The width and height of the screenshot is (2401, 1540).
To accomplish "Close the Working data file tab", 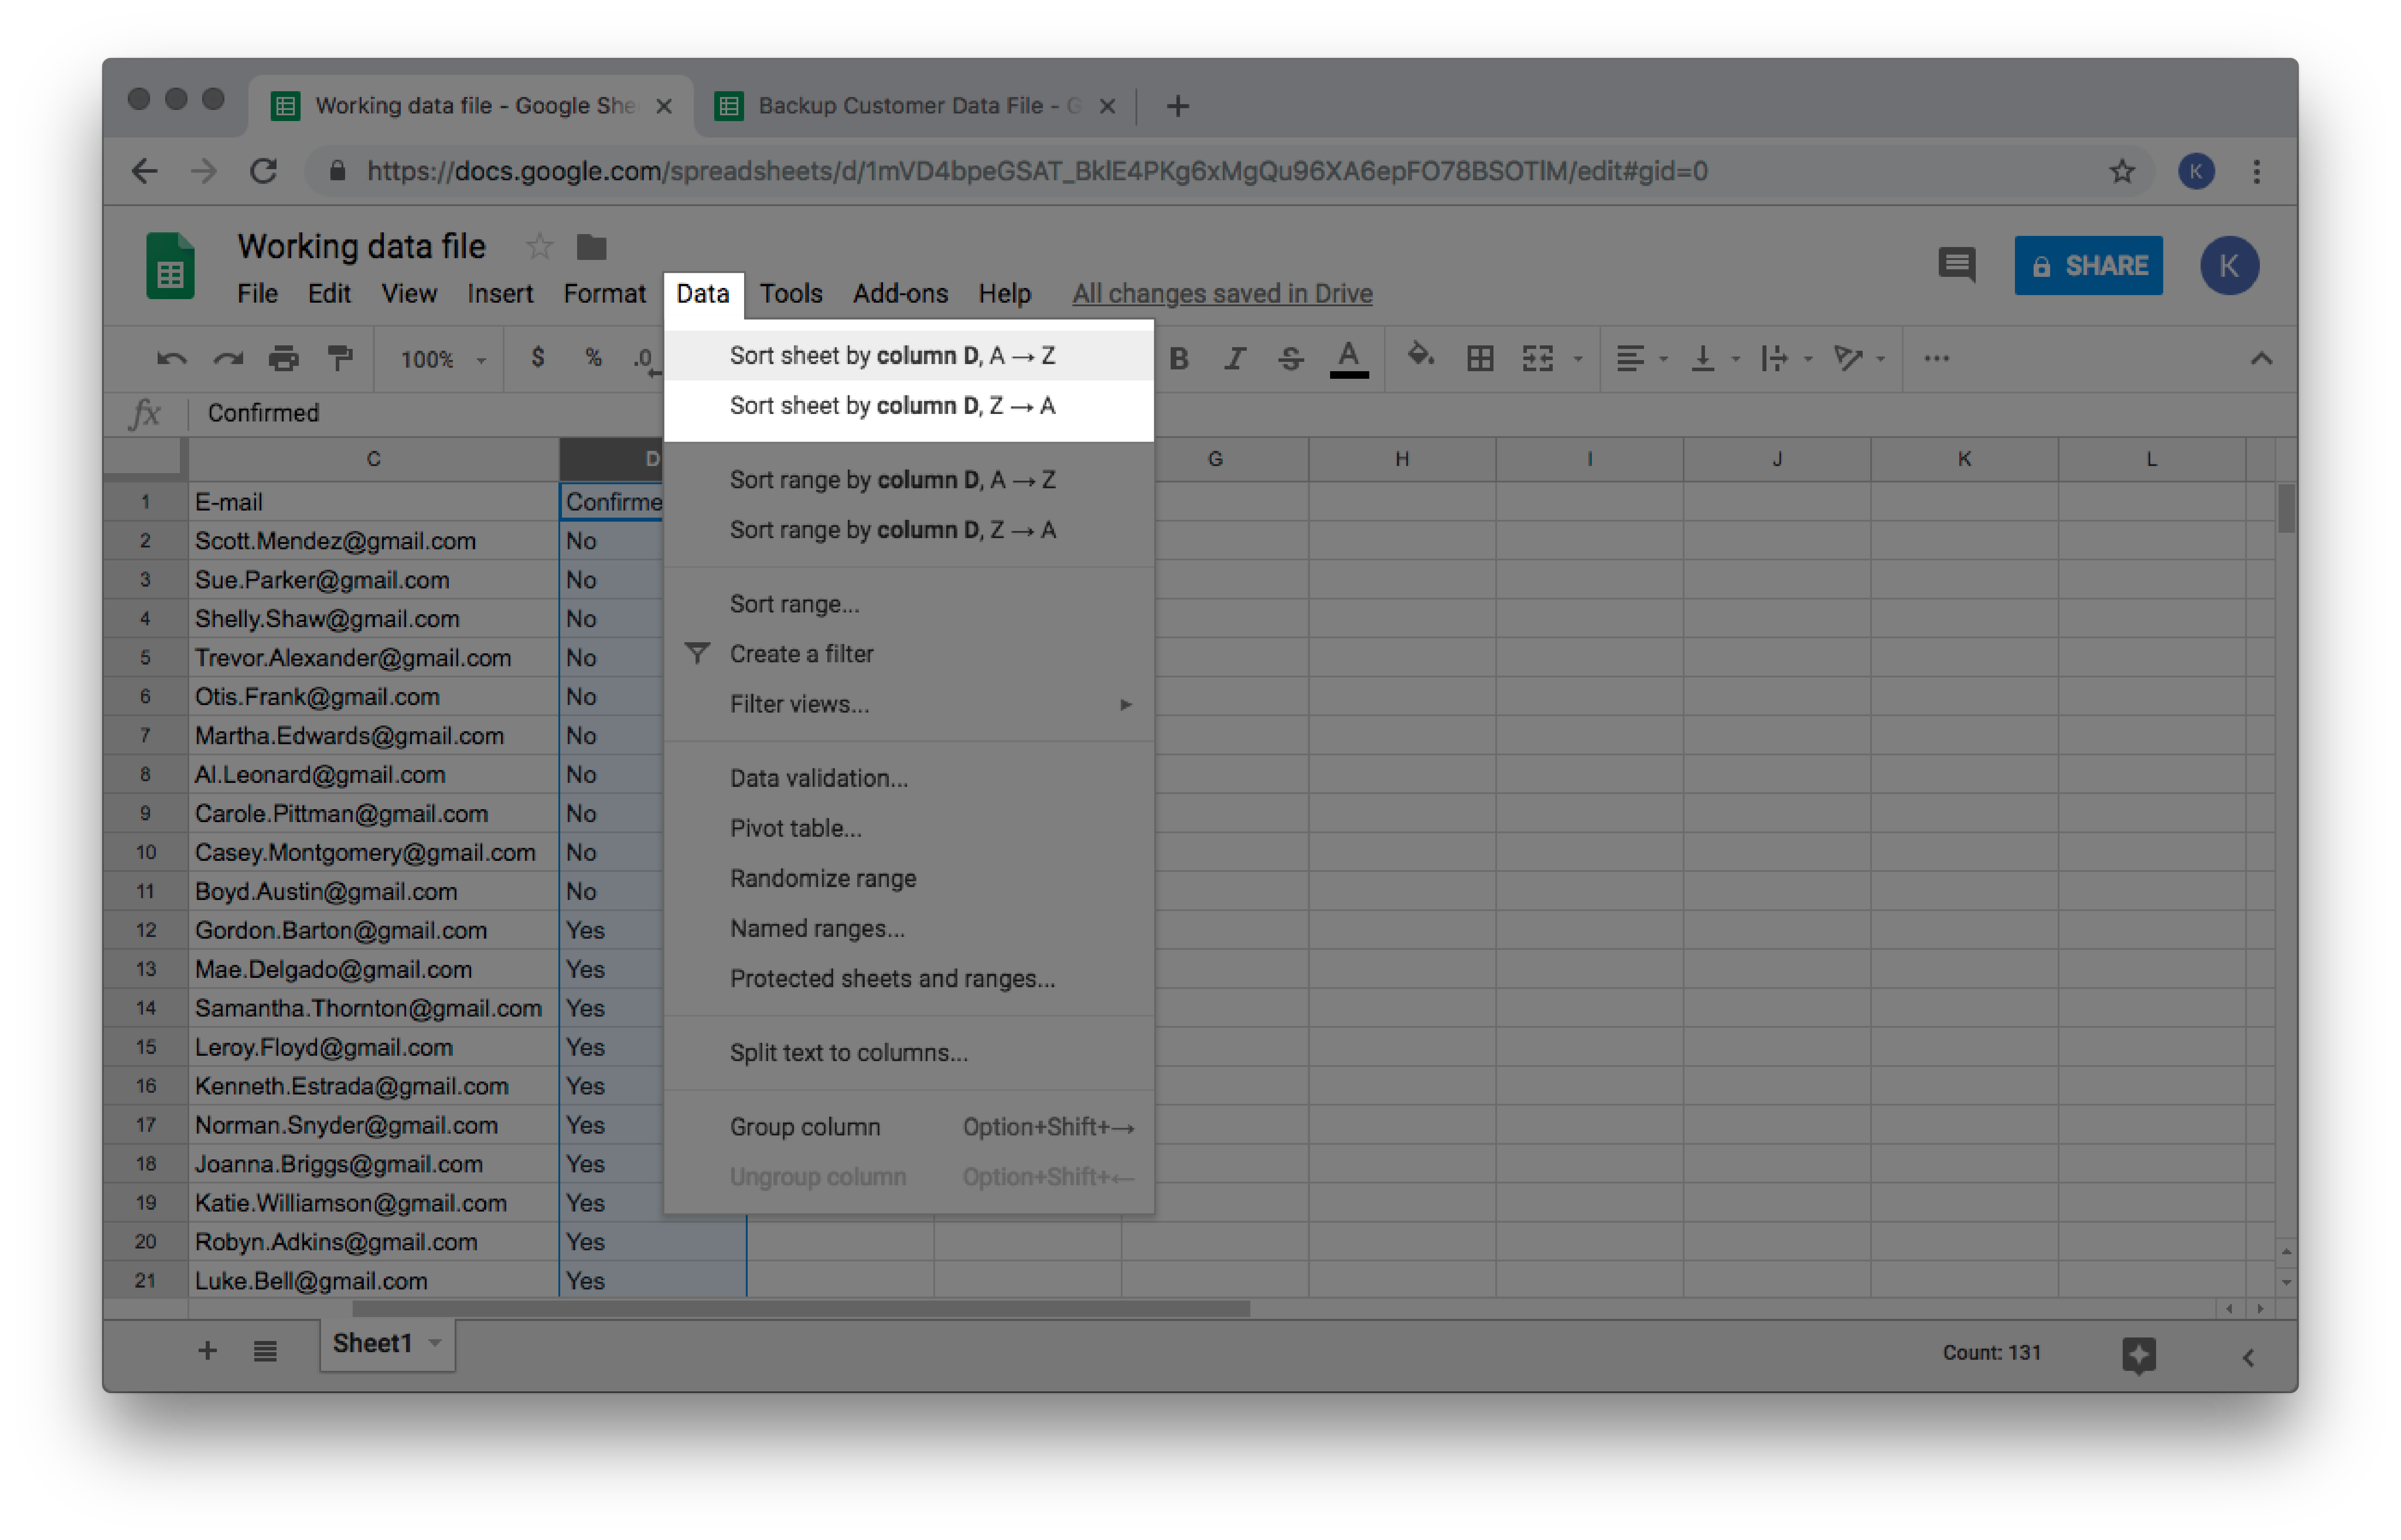I will 663,106.
